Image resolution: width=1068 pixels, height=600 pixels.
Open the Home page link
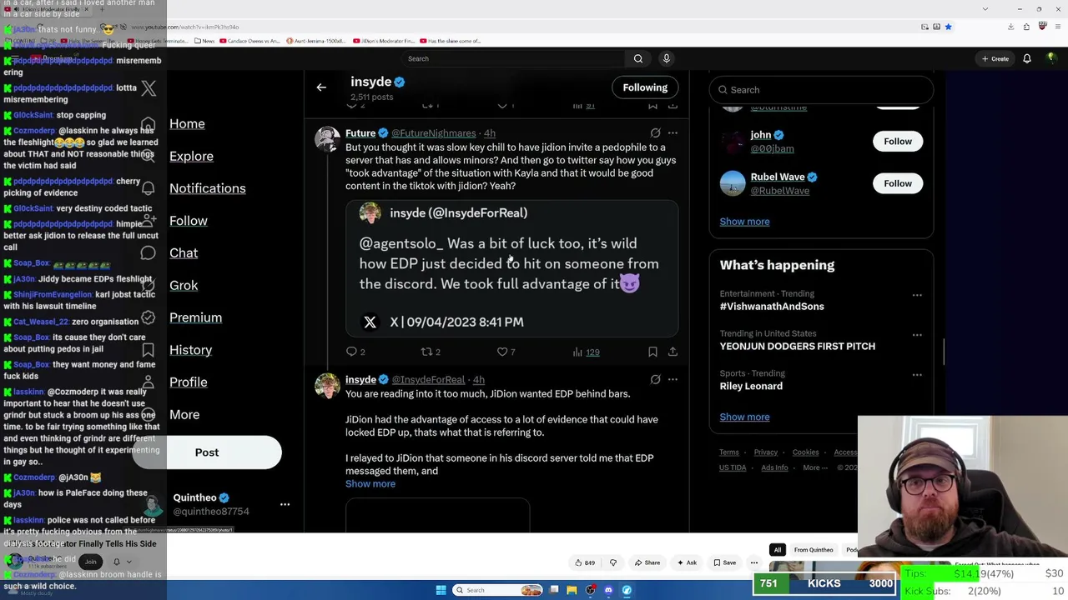tap(187, 123)
